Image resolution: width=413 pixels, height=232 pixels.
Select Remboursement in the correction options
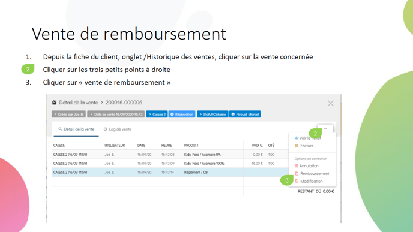pos(315,174)
